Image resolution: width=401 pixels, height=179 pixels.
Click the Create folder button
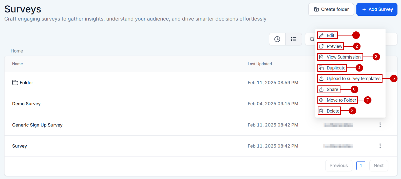coord(331,9)
